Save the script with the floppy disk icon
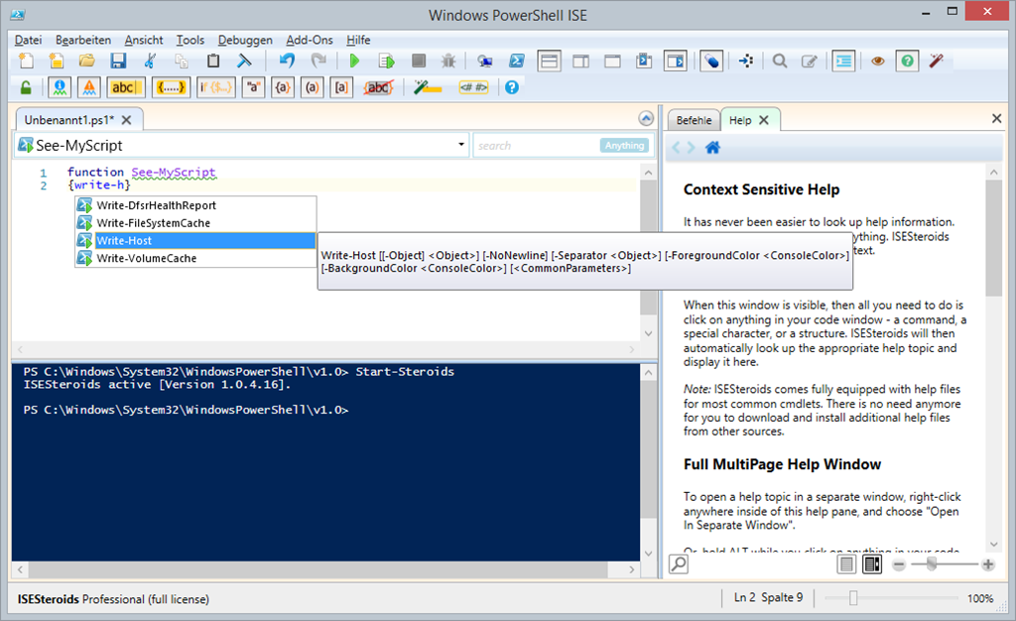1016x621 pixels. click(x=118, y=61)
